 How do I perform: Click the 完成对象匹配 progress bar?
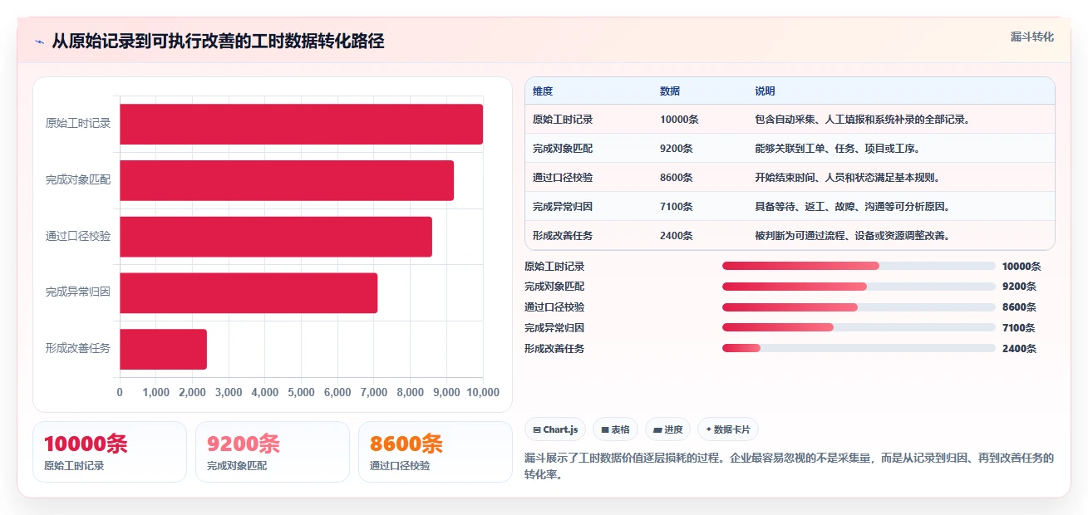pos(859,287)
